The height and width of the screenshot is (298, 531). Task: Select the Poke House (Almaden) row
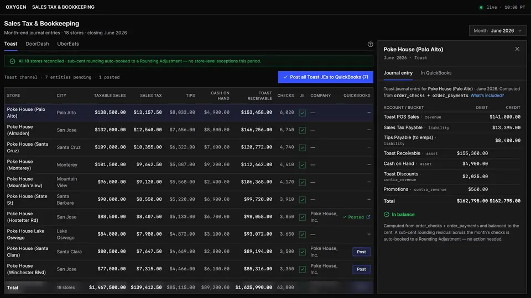[x=189, y=130]
